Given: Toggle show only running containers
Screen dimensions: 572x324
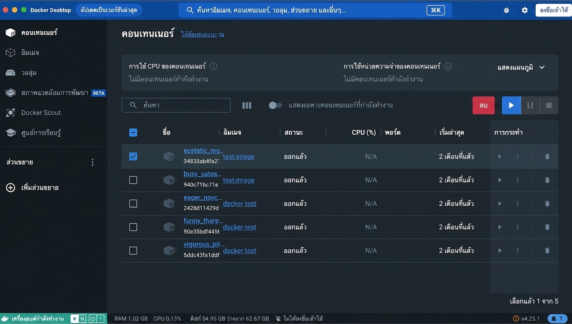Looking at the screenshot, I should click(275, 105).
